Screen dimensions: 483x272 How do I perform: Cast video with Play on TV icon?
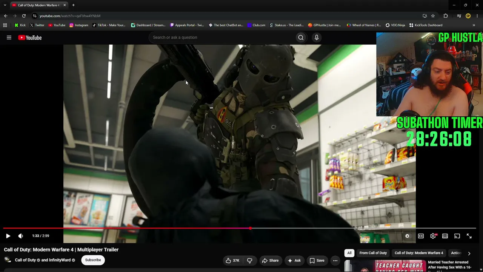coord(457,236)
